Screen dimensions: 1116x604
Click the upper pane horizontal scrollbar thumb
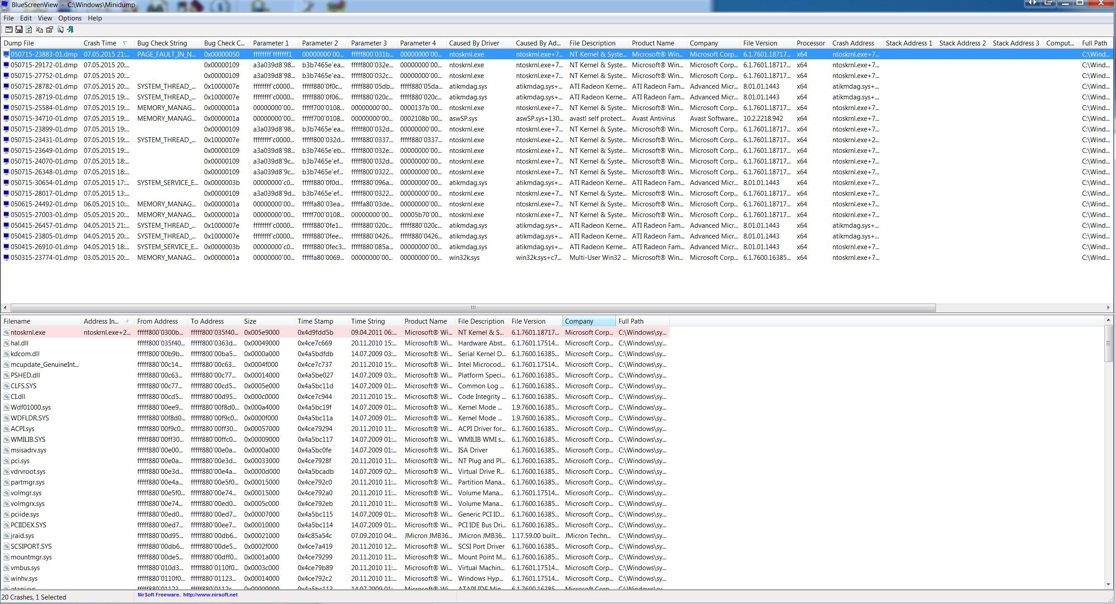472,308
